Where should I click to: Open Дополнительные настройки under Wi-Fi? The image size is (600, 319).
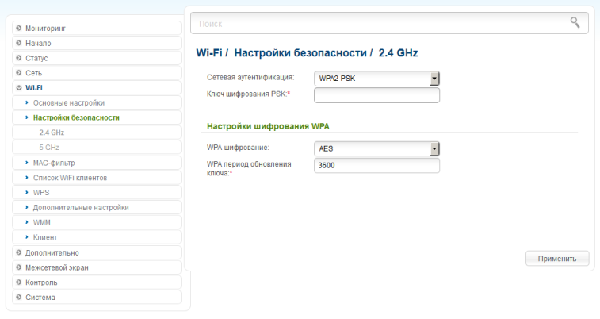(97, 208)
